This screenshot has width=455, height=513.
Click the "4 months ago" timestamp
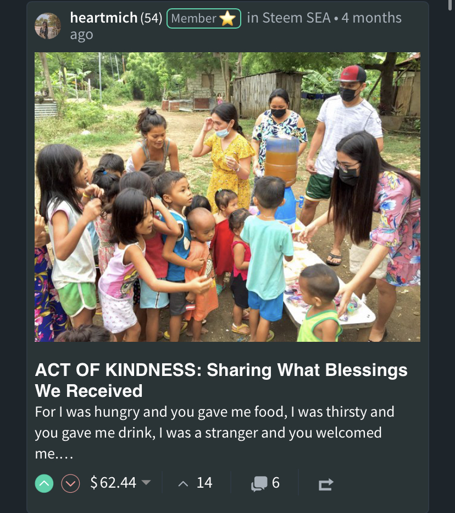click(x=371, y=19)
